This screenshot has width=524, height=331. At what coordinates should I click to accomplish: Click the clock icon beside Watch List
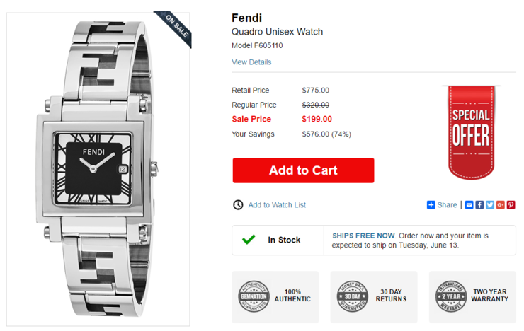[x=238, y=205]
